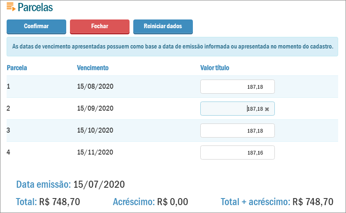Image resolution: width=346 pixels, height=213 pixels.
Task: Click the 187,16 value field of parcel 4
Action: pyautogui.click(x=237, y=152)
